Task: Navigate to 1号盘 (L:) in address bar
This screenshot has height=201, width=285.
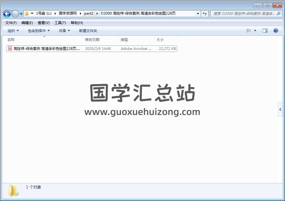Action: click(44, 13)
